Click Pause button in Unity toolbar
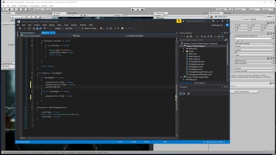Viewport: 276px width, 155px height. point(138,9)
